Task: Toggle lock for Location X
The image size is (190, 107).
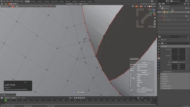Action: (186, 49)
